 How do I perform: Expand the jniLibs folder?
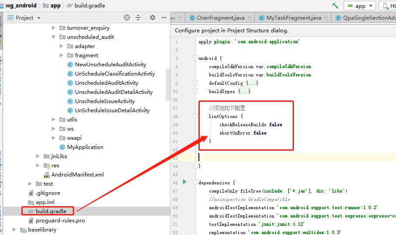[38, 156]
